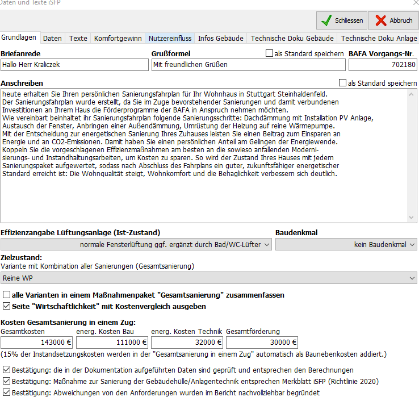The height and width of the screenshot is (401, 419).
Task: Click the Briefanrede input field
Action: pyautogui.click(x=74, y=65)
